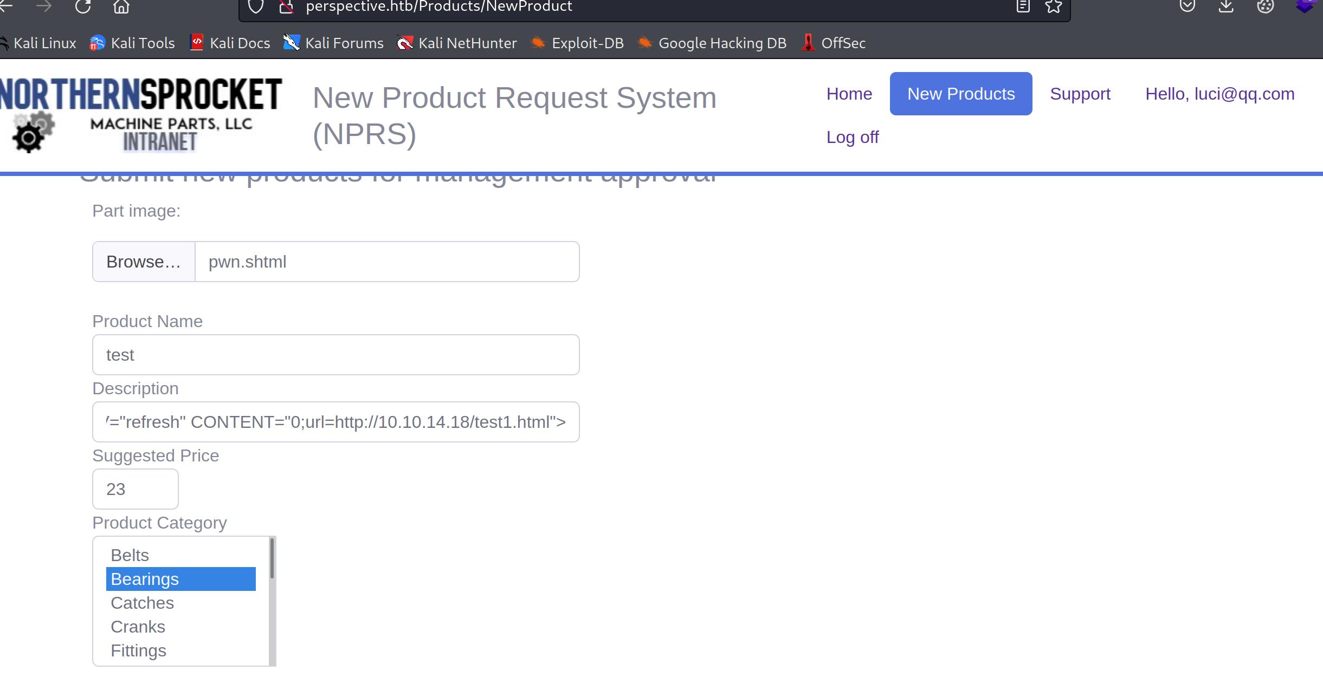Click the Browse… file button

tap(144, 262)
